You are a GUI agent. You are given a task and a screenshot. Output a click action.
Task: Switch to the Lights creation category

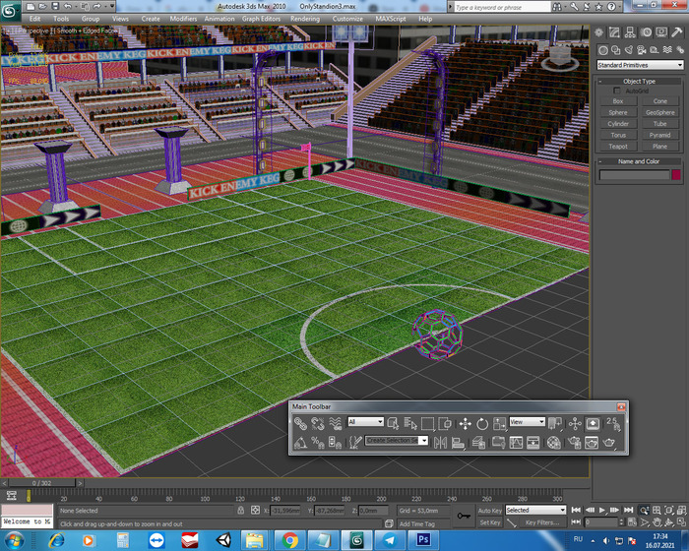tap(627, 51)
